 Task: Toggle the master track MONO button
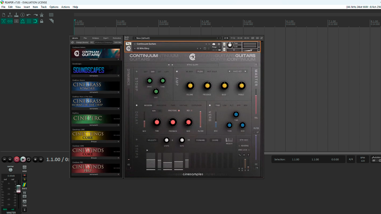pyautogui.click(x=25, y=168)
